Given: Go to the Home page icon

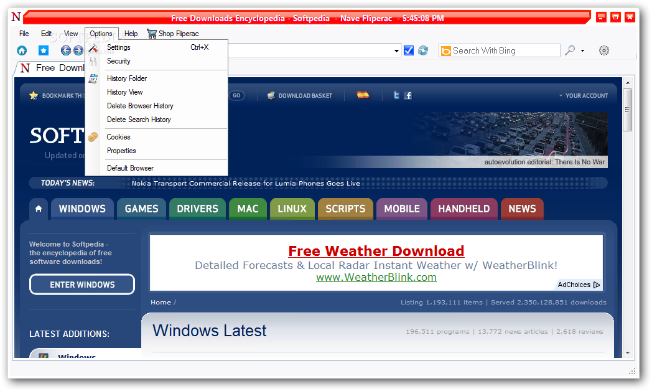Looking at the screenshot, I should (22, 51).
